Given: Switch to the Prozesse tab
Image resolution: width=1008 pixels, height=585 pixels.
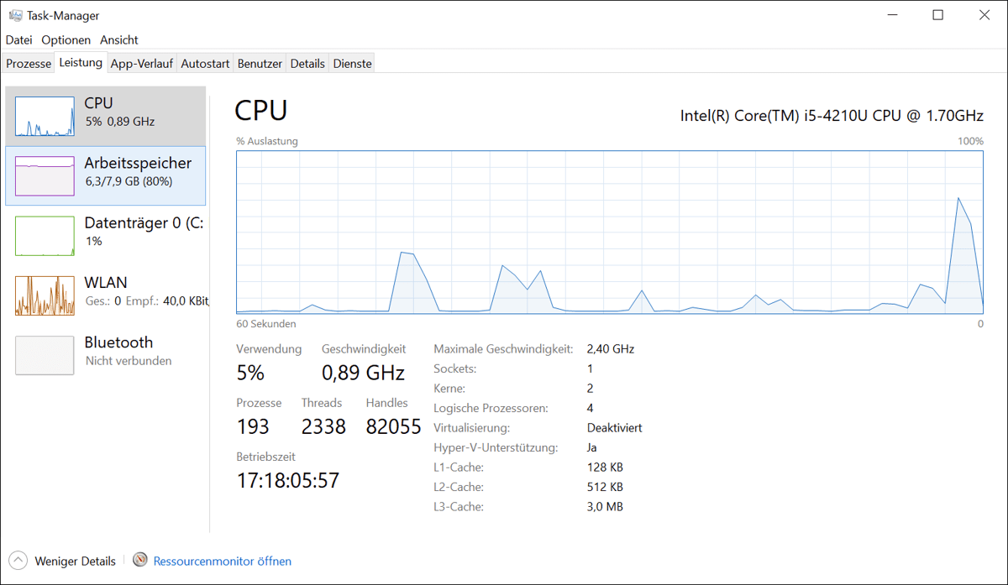Looking at the screenshot, I should (29, 63).
